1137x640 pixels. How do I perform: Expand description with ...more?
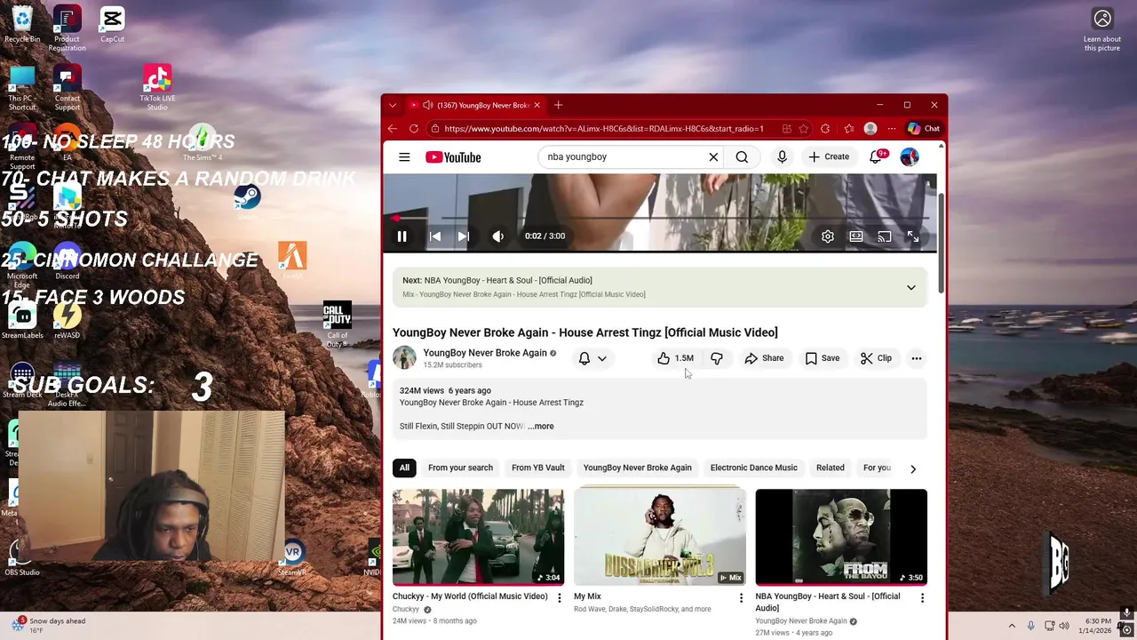pos(540,427)
